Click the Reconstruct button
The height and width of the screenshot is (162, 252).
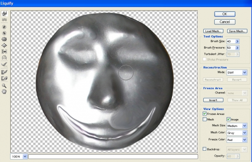tap(213, 80)
